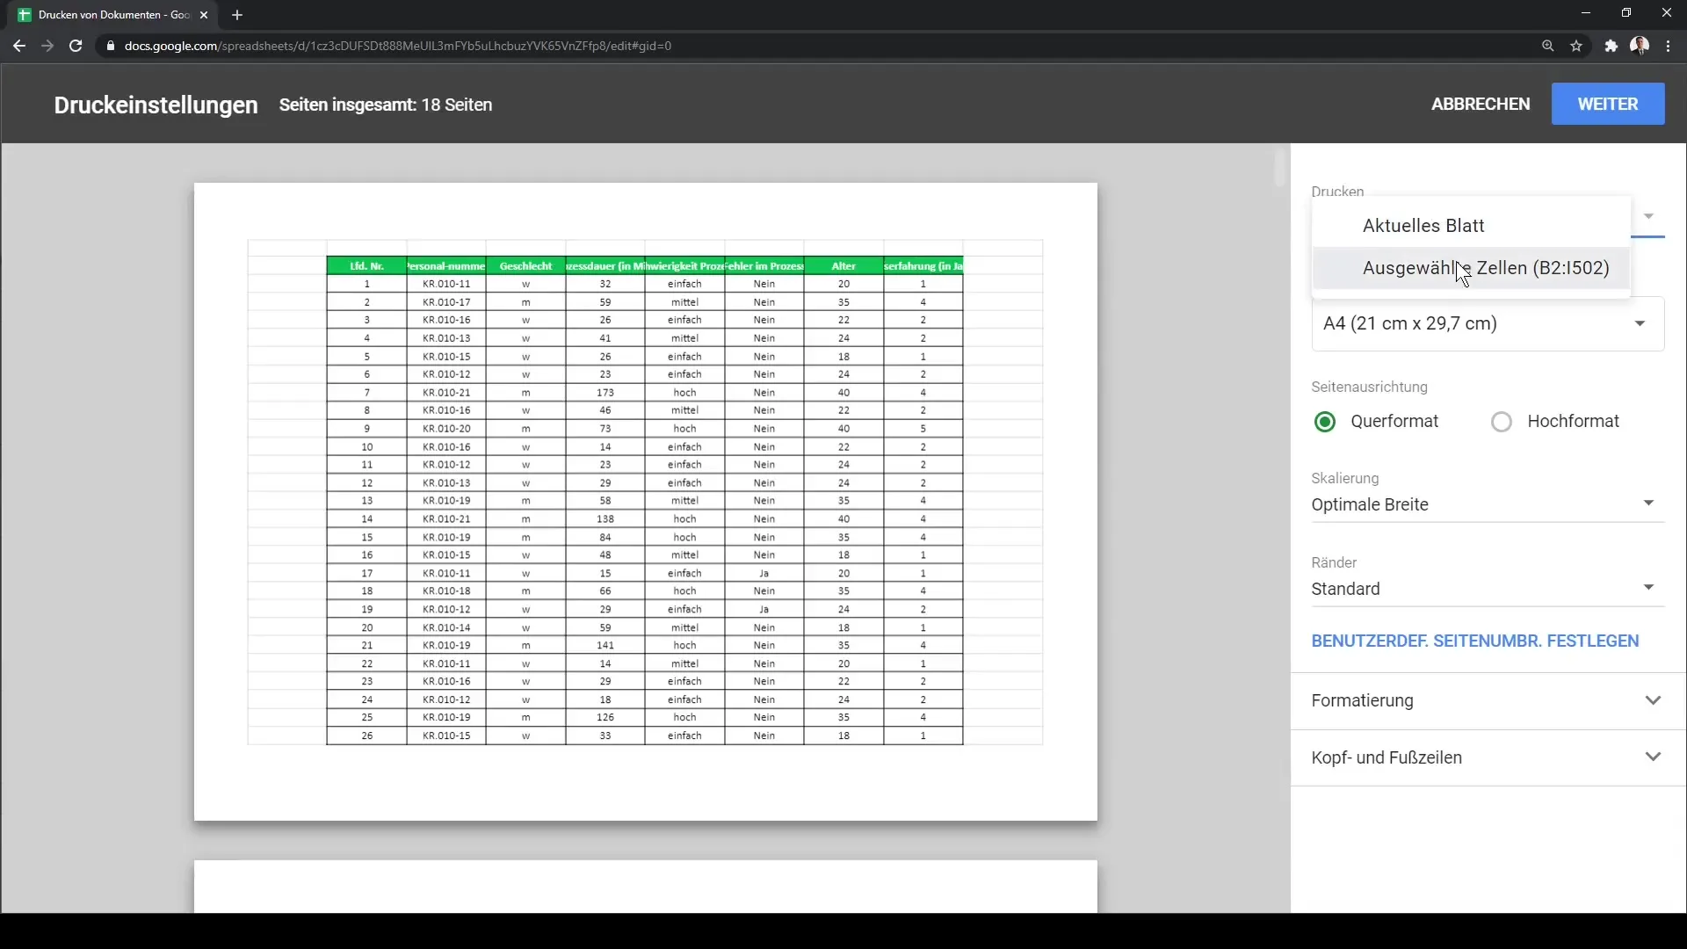Open a new browser tab
Viewport: 1687px width, 949px height.
point(237,15)
